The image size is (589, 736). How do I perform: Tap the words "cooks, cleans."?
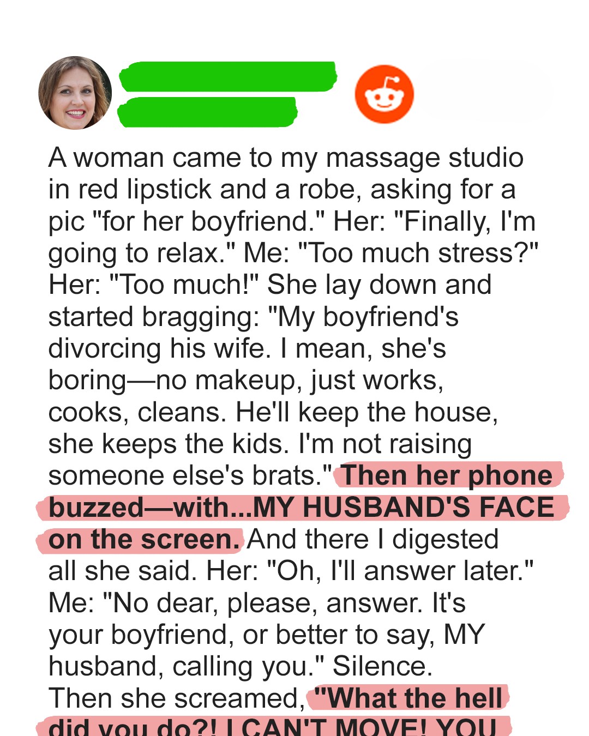(137, 412)
